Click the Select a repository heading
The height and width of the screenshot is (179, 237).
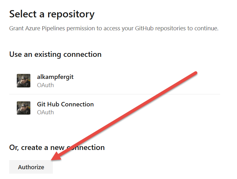[x=52, y=14]
